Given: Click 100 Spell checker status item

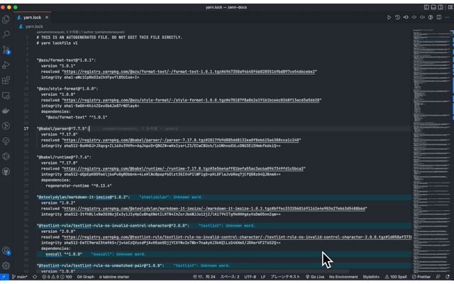Looking at the screenshot, I should pos(396,277).
